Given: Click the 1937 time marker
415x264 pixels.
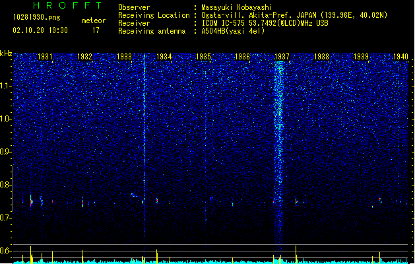Looking at the screenshot, I should point(282,57).
